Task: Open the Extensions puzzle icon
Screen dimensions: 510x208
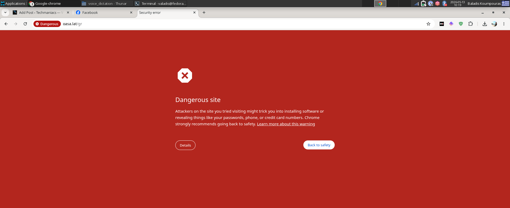Action: [x=470, y=24]
